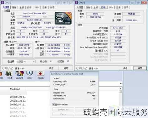
Task: Click the memory 类型 value DDR3
Action: point(95,14)
